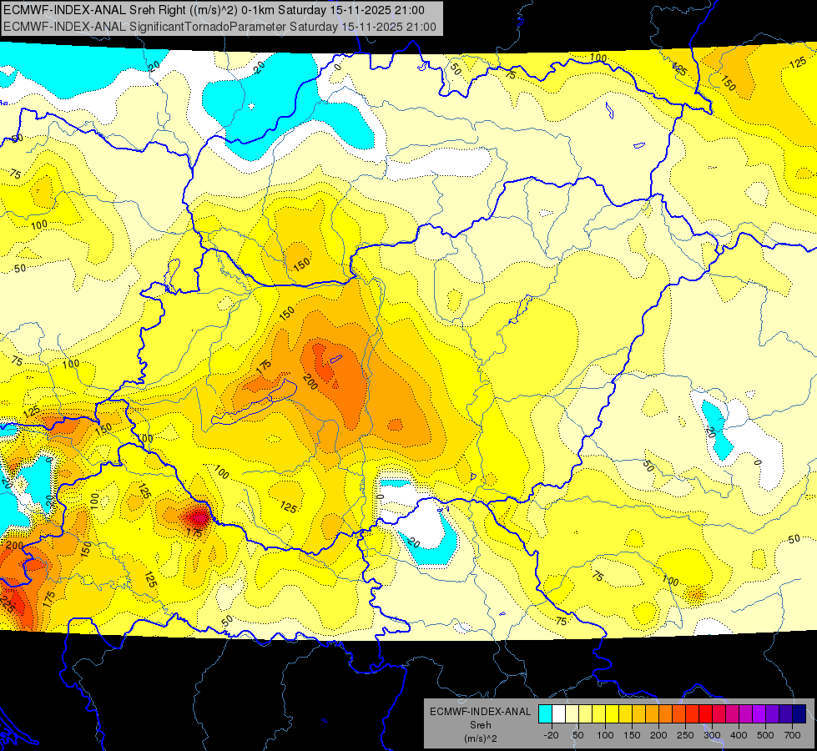Click the 'SignificantTornadoParameter' title line

coord(219,27)
